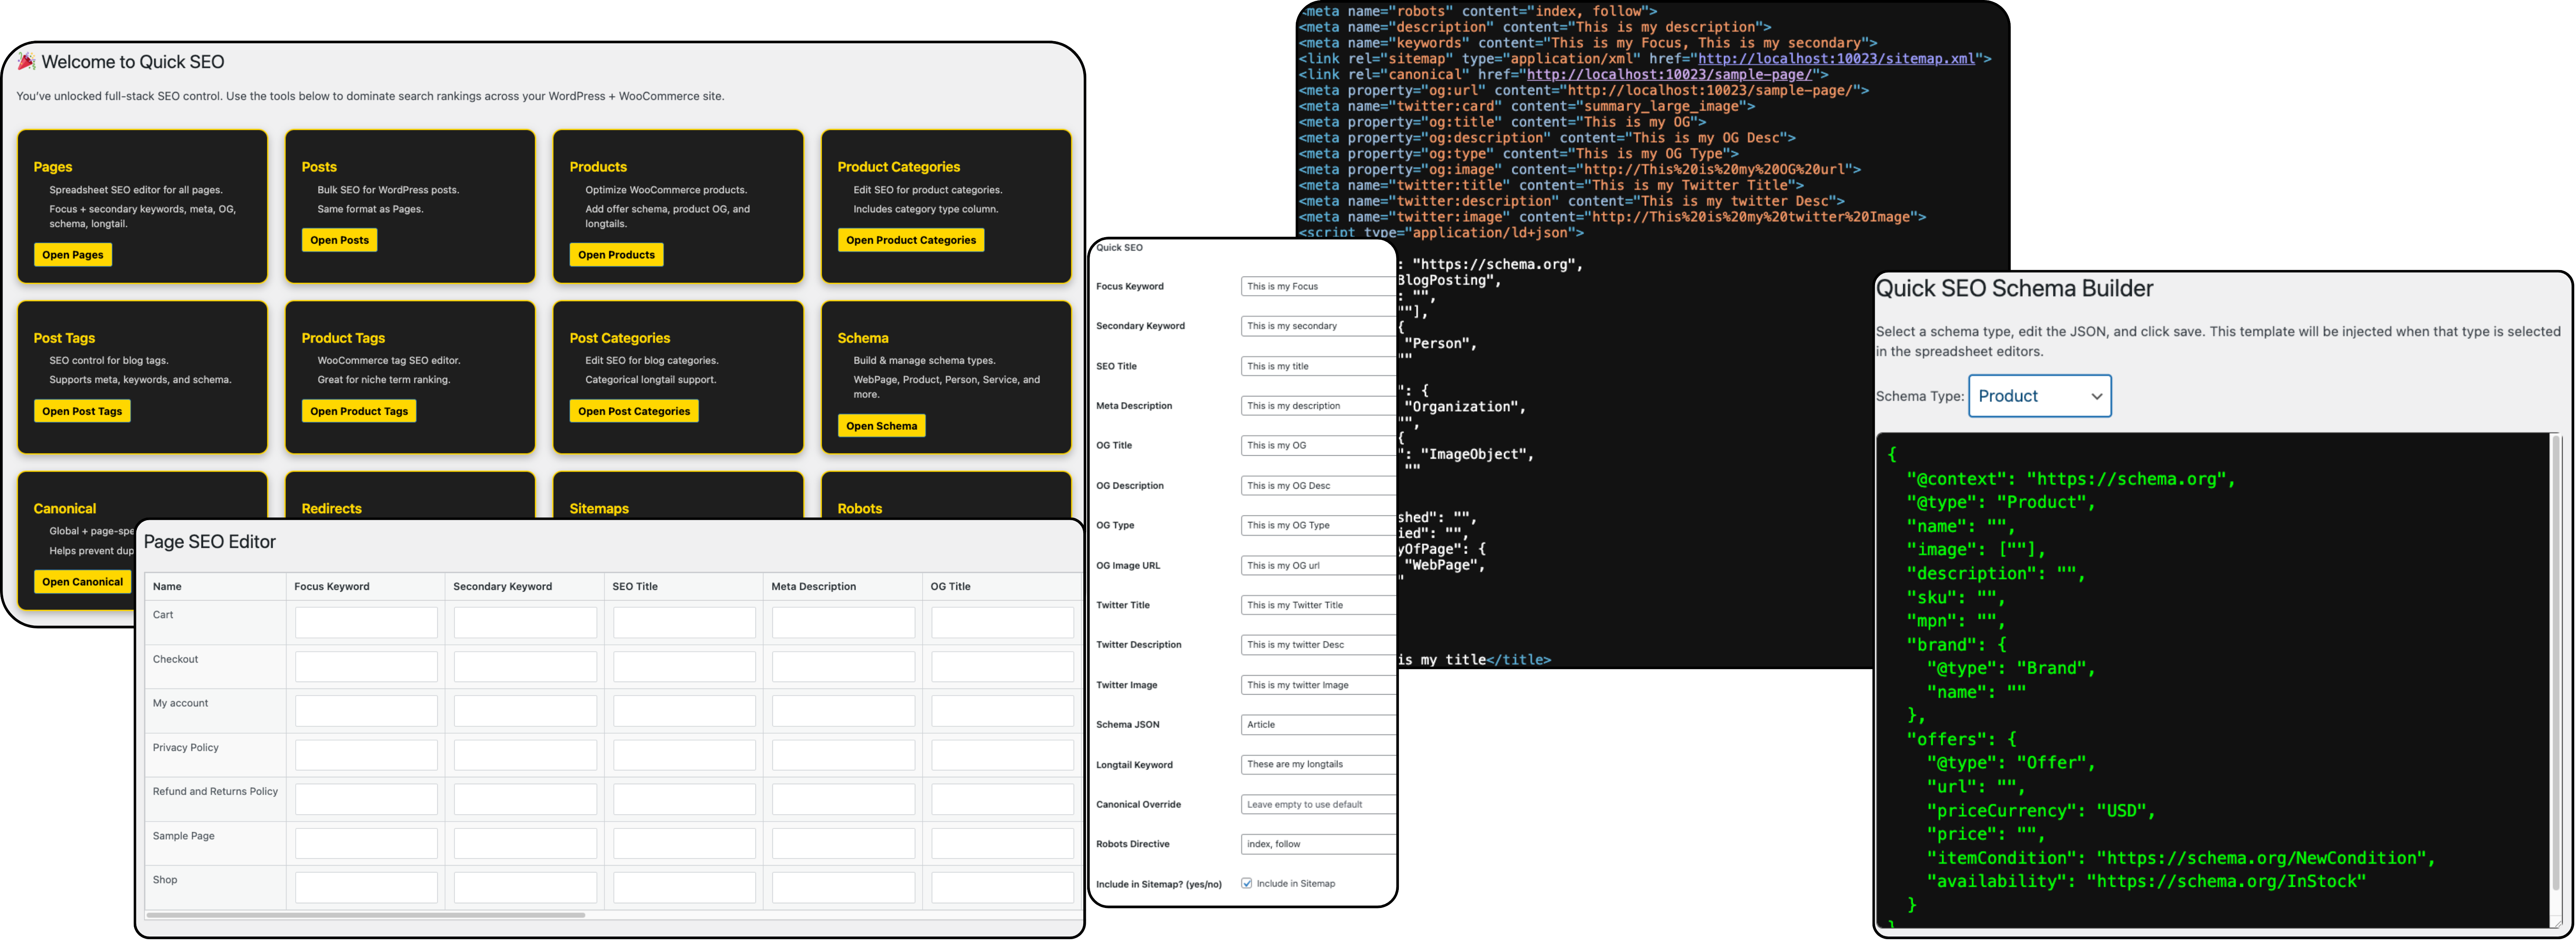The width and height of the screenshot is (2576, 940).
Task: Click the Focus Keyword column header
Action: tap(332, 587)
